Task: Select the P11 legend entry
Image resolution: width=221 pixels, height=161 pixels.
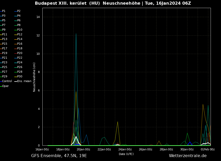Action: (x=5, y=35)
